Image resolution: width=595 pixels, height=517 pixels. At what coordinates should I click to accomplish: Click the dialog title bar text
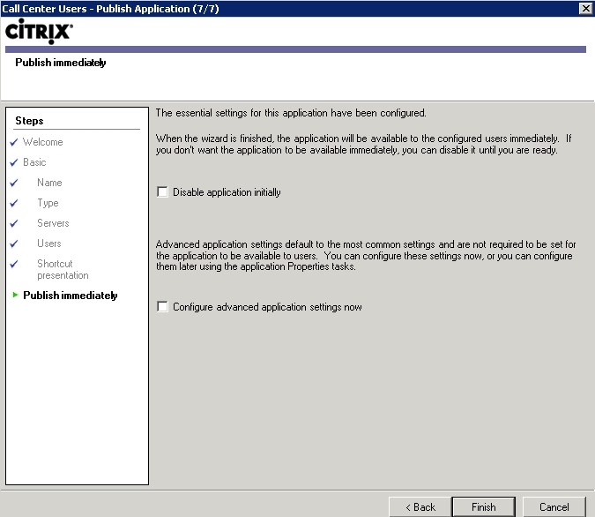[x=110, y=8]
